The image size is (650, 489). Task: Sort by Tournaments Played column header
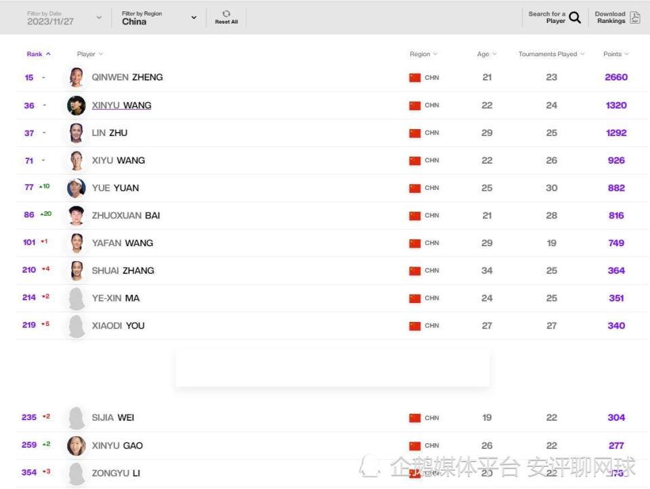click(x=551, y=54)
